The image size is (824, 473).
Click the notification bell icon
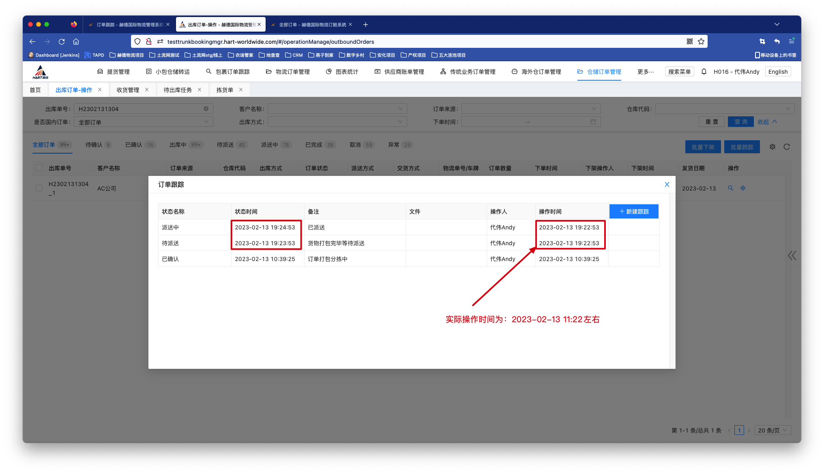(704, 72)
